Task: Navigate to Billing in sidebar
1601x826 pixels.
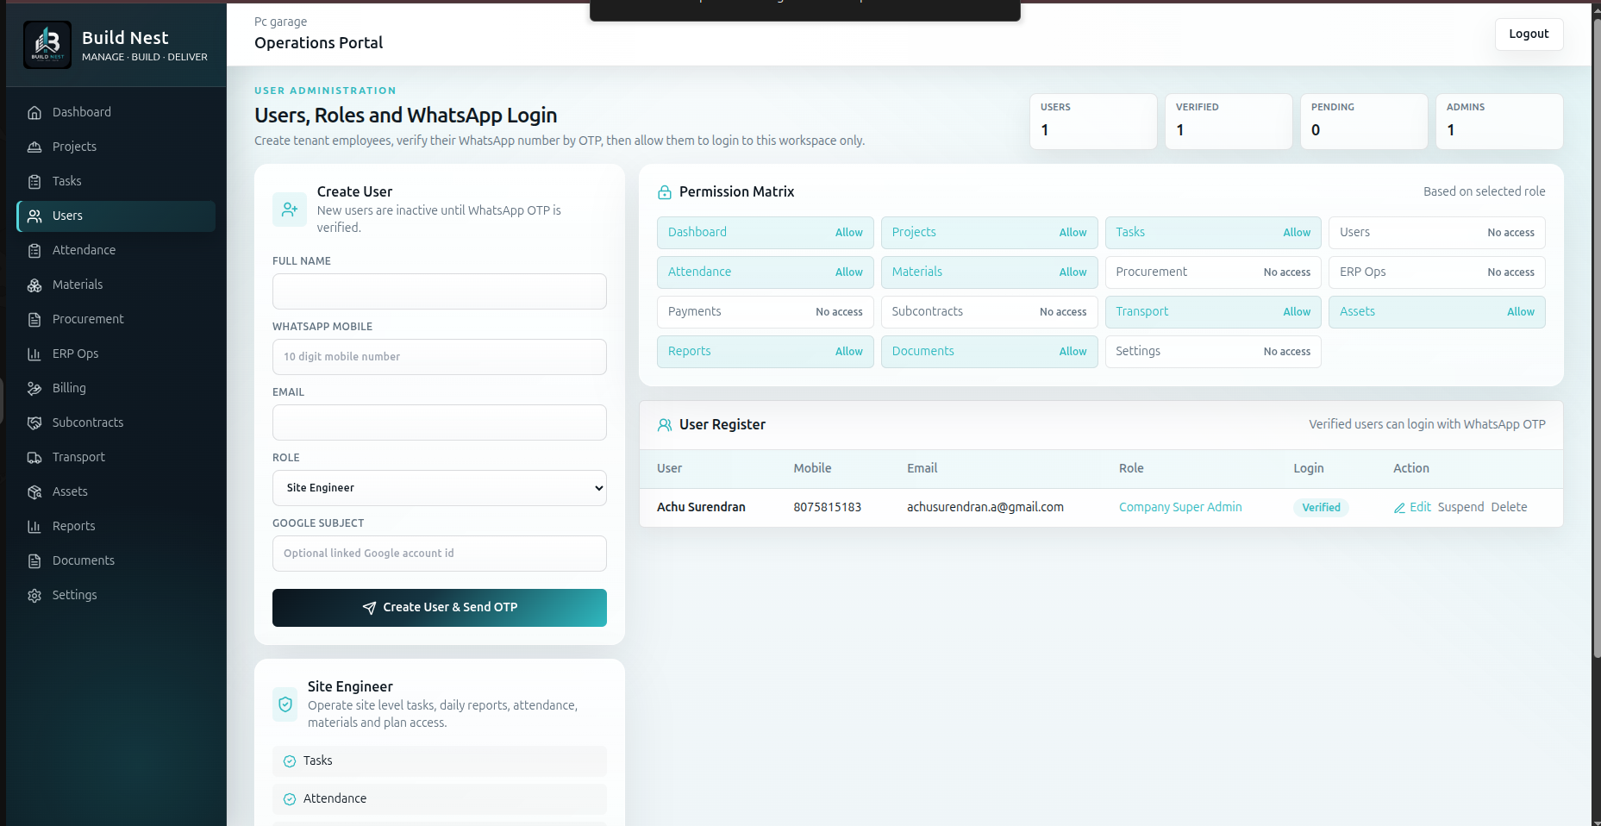Action: click(116, 388)
